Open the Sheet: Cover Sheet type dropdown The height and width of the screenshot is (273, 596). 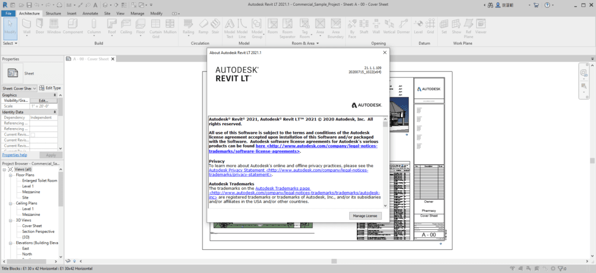pos(19,88)
